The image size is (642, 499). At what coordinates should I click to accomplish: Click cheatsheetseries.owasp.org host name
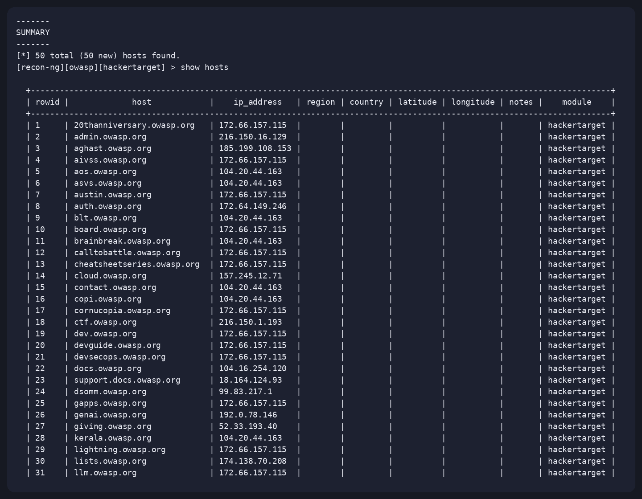[x=137, y=264]
